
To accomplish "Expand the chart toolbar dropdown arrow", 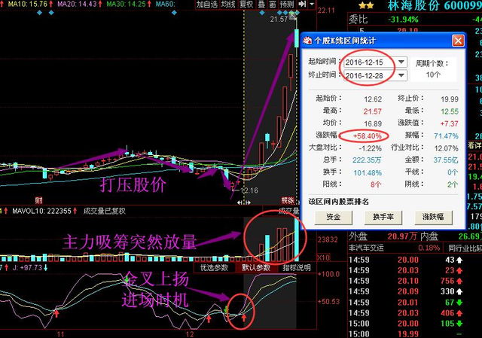I will (x=312, y=5).
